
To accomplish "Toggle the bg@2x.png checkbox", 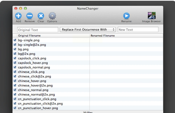I will (x=15, y=54).
